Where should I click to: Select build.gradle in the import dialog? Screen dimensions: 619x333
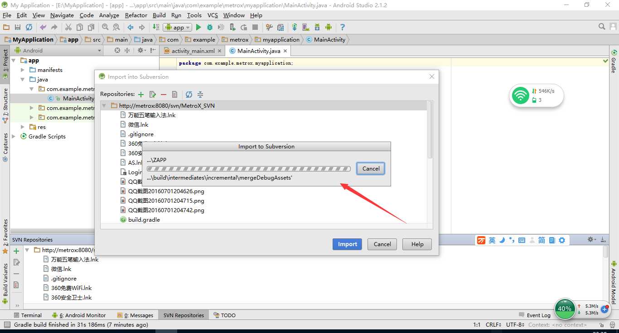click(x=144, y=219)
